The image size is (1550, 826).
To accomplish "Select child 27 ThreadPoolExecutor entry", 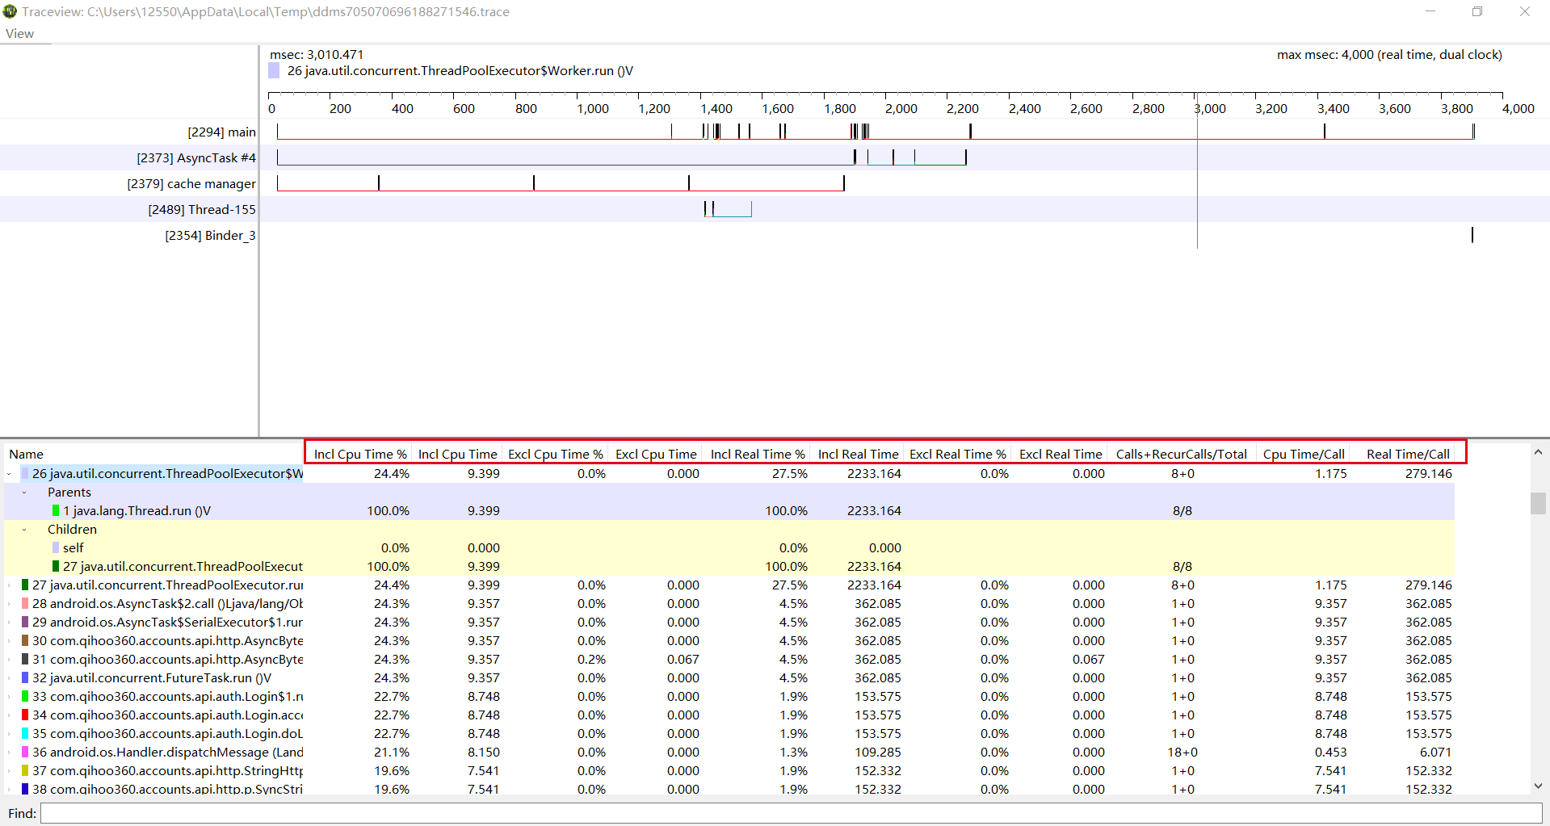I will click(x=183, y=567).
